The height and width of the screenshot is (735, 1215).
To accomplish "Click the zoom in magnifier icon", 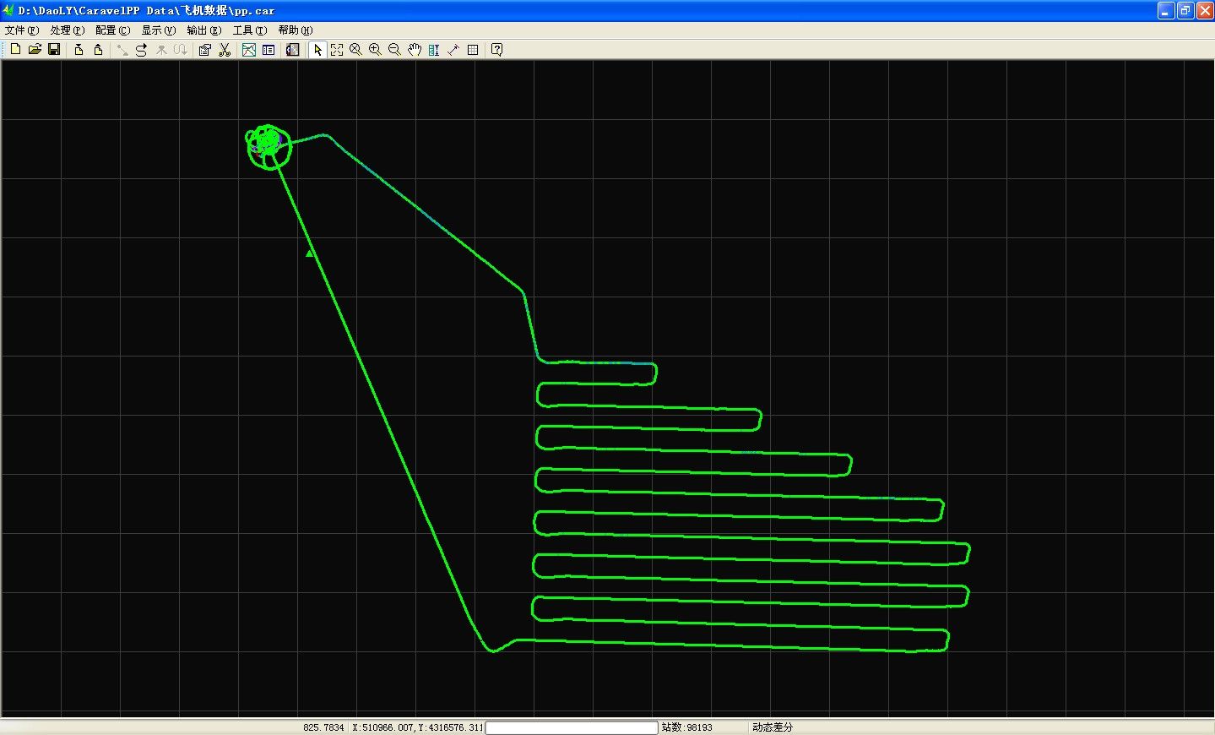I will pos(375,50).
